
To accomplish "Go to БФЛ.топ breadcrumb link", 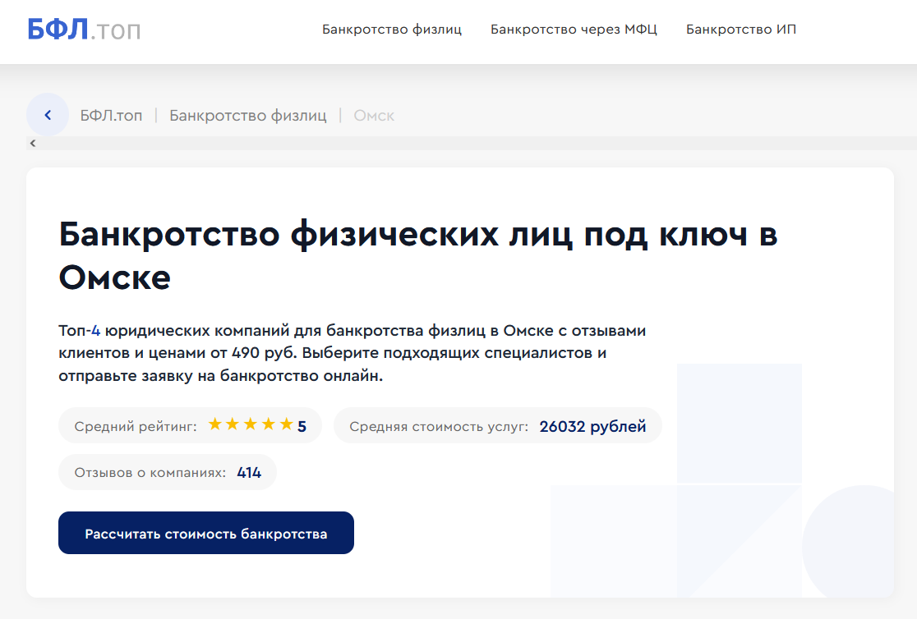I will (x=111, y=116).
